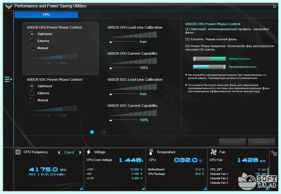Click the Chassis Fan 3 label
281x194 pixels.
(x=219, y=183)
